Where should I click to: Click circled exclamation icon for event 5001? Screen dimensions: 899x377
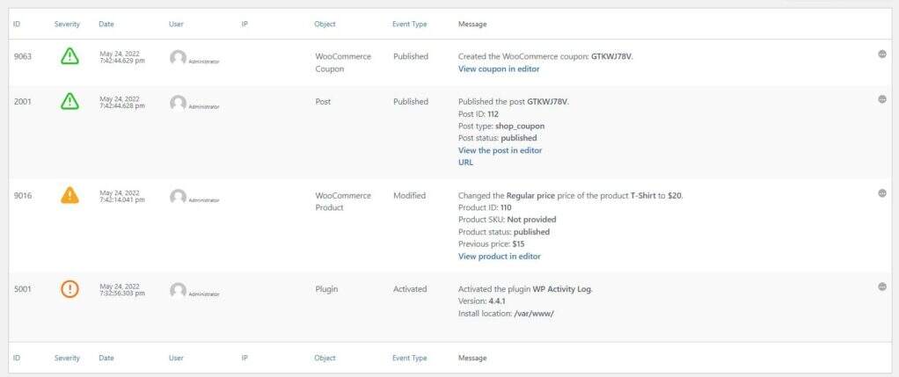(x=69, y=289)
